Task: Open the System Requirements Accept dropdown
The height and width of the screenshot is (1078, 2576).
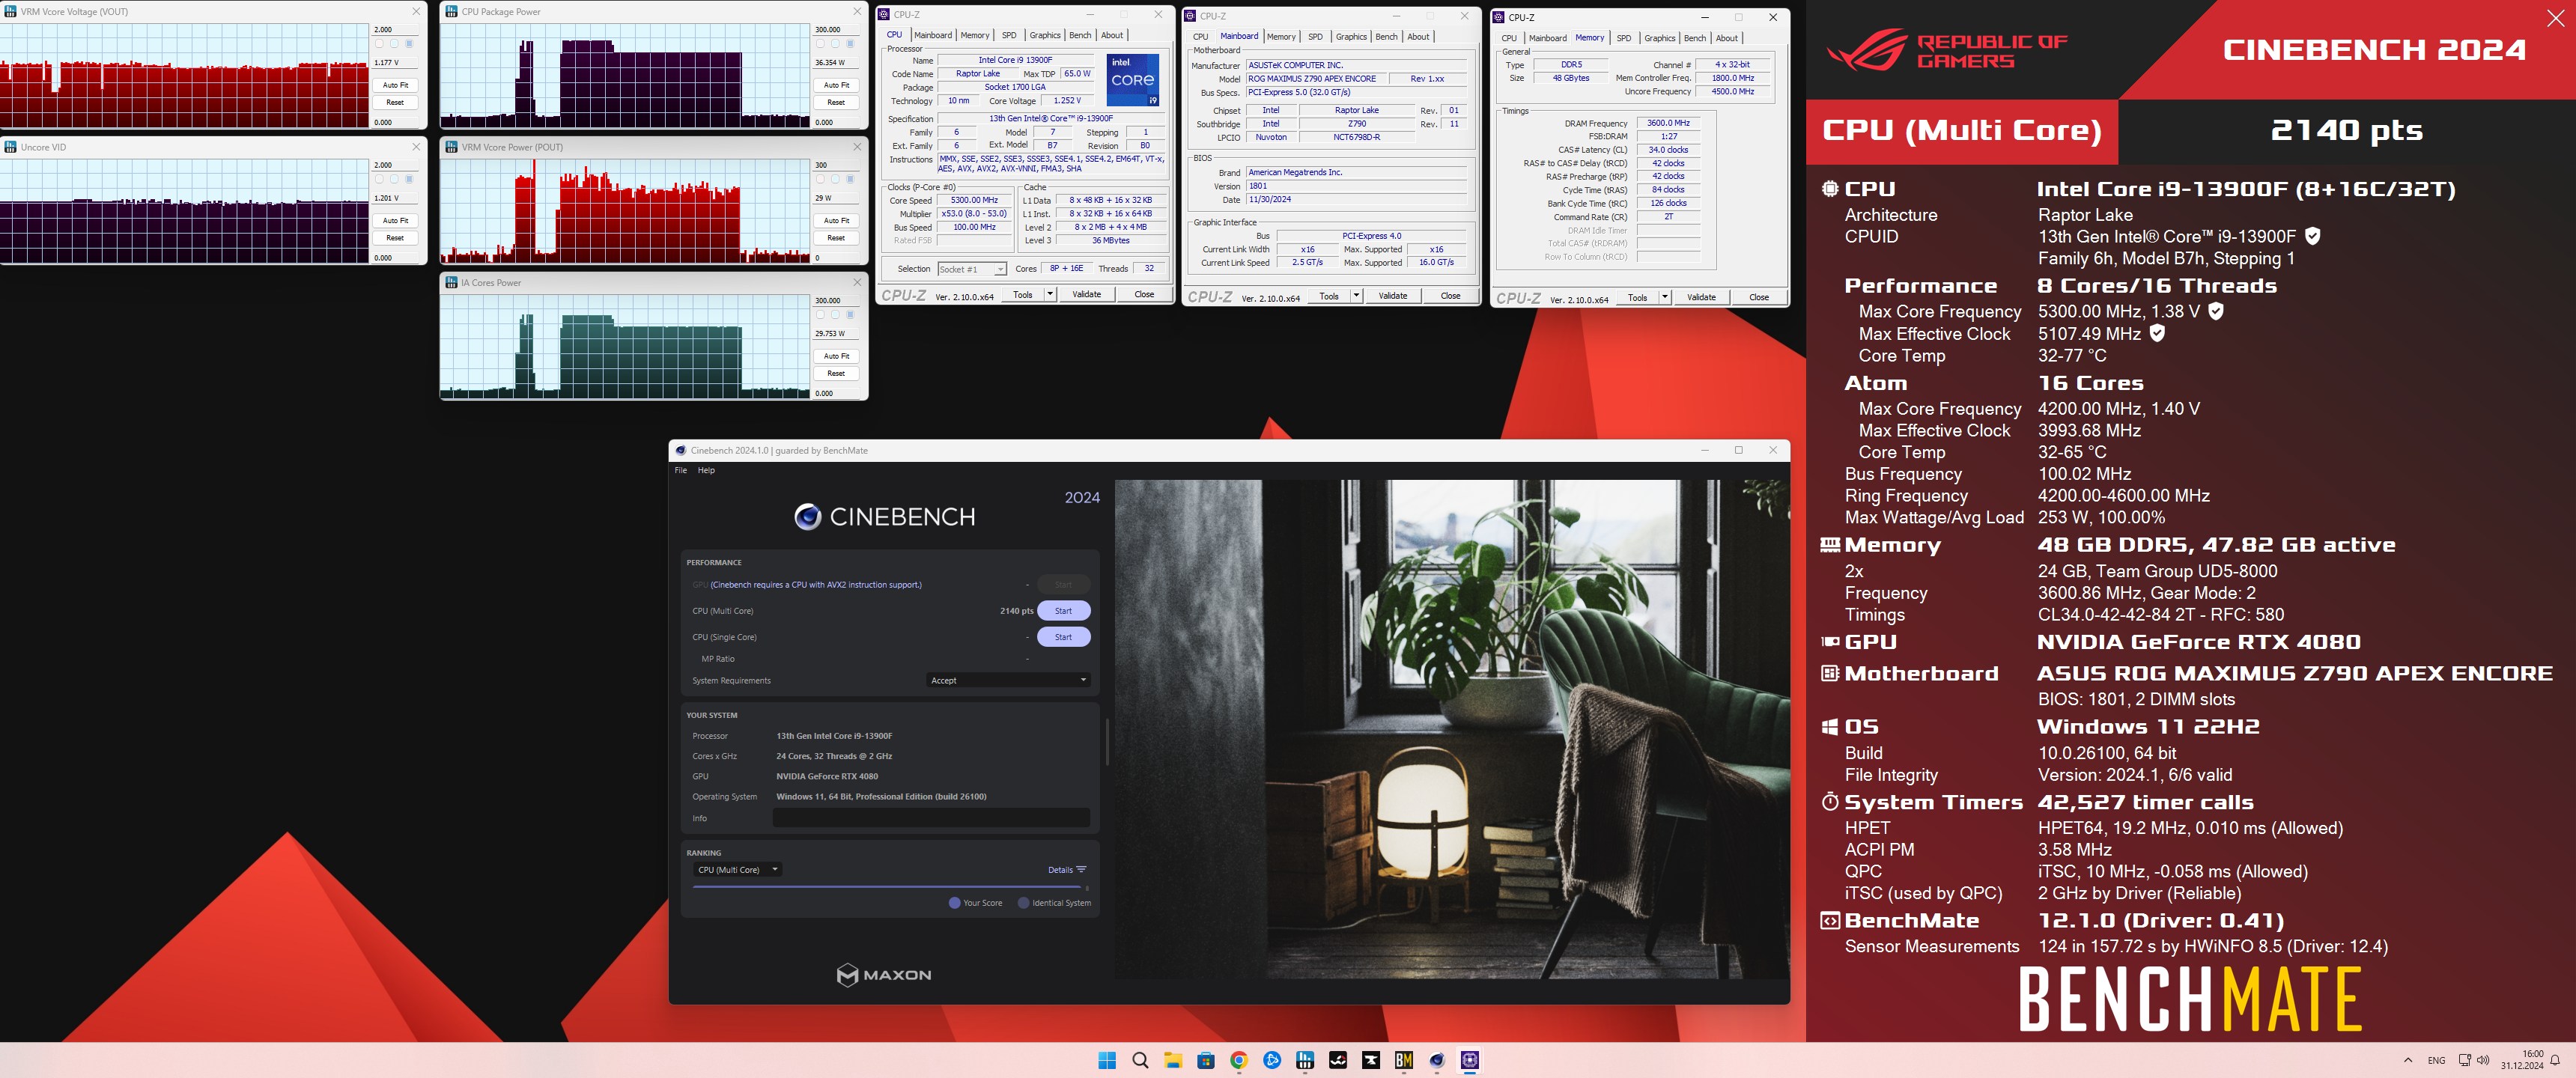Action: [x=1008, y=680]
